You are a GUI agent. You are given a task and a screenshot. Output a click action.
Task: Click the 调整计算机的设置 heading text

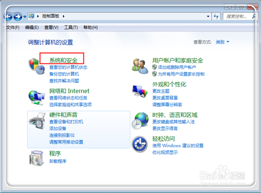click(x=50, y=42)
